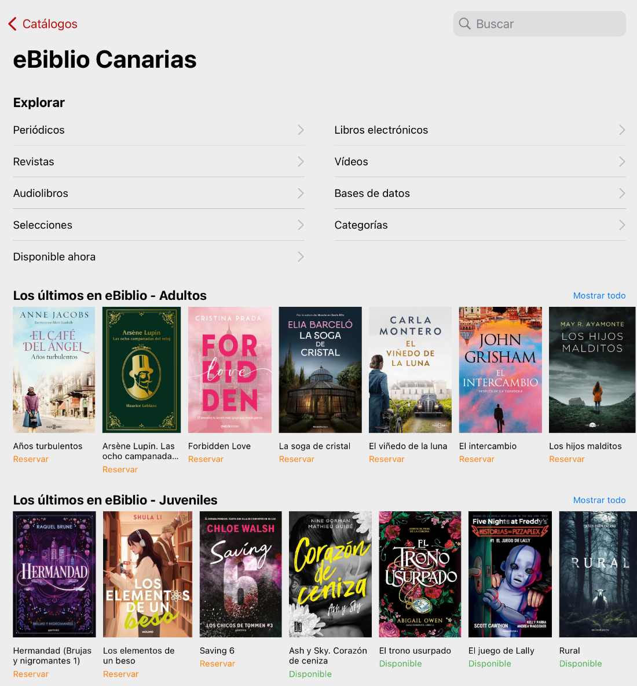Tap the Vídeos row chevron
The width and height of the screenshot is (637, 686).
tap(622, 162)
